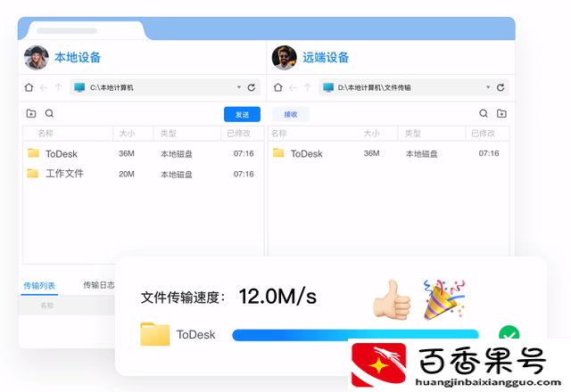Click the remote device avatar

[x=284, y=57]
